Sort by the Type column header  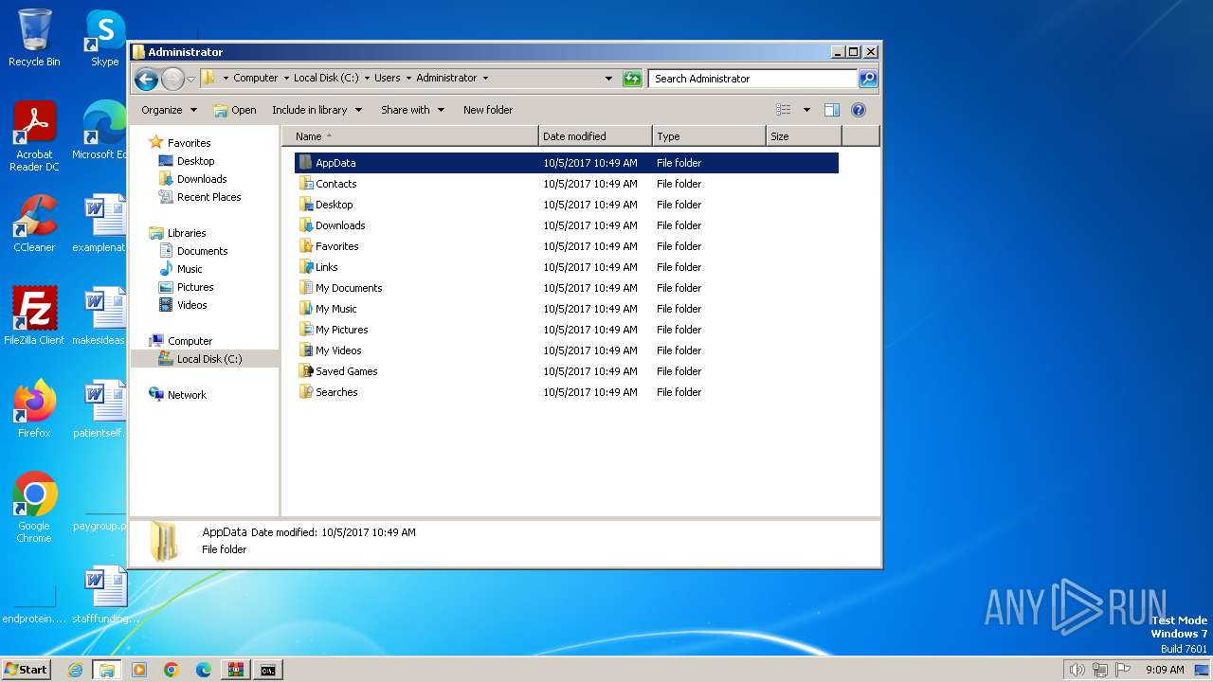[709, 136]
